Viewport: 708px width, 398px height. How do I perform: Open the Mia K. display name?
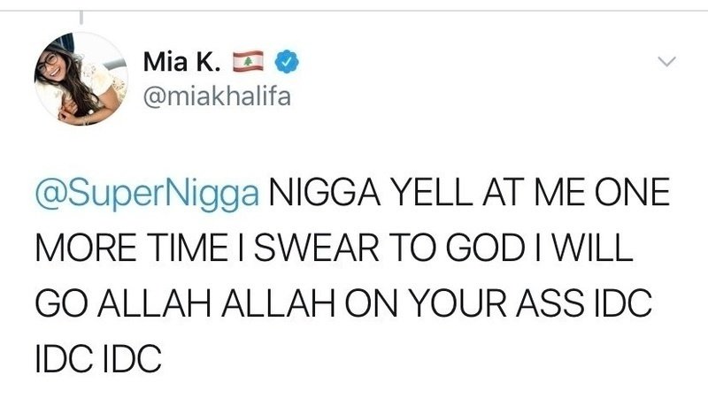[x=182, y=62]
